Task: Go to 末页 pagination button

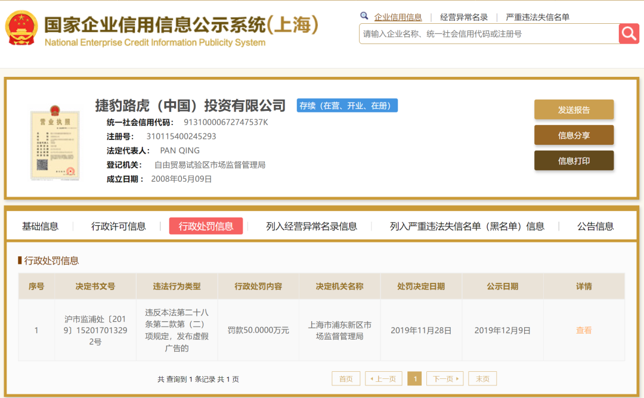Action: [482, 379]
